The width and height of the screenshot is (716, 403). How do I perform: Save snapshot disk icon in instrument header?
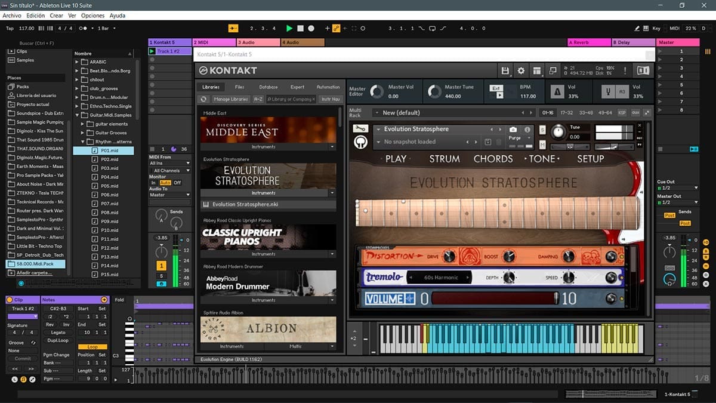(487, 141)
